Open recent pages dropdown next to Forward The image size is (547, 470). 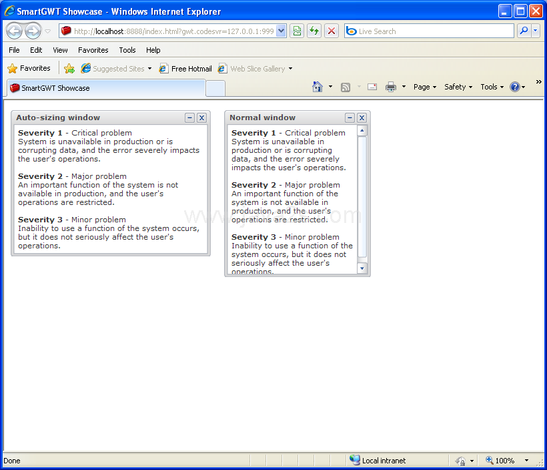click(48, 31)
